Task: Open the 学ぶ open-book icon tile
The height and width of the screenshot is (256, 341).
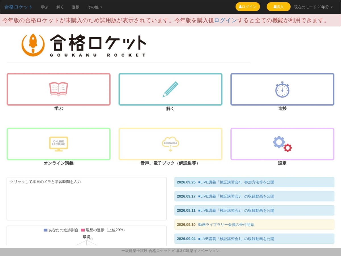Action: 59,89
